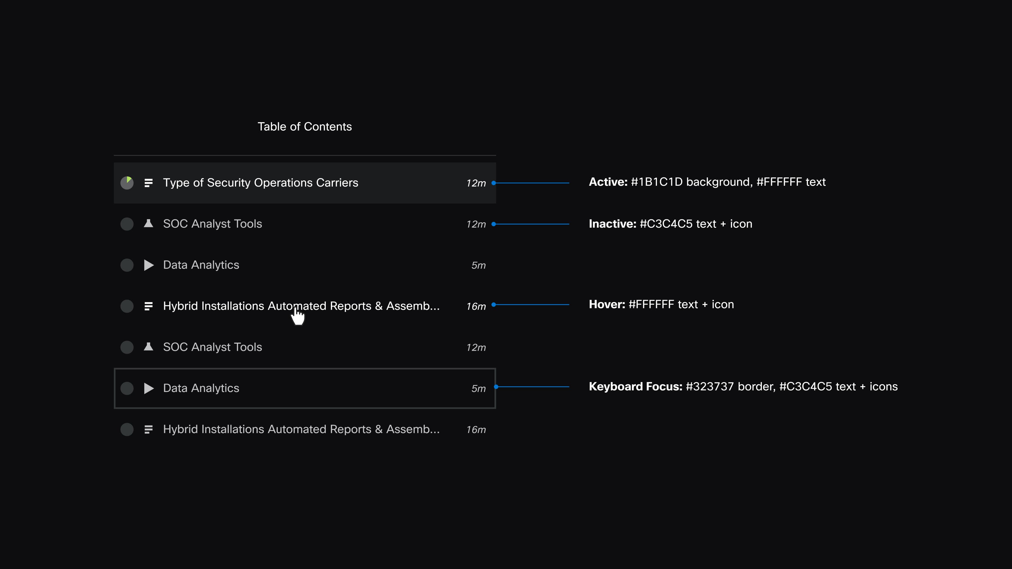1012x569 pixels.
Task: Click the progress circle of SOC Analyst Tools under the active row
Action: (127, 224)
